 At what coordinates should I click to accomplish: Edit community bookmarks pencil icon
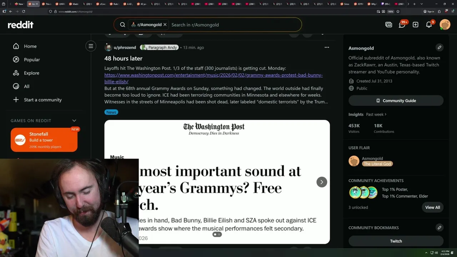click(440, 227)
